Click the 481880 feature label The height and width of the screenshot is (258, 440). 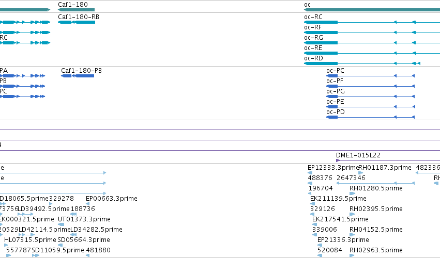(x=98, y=250)
